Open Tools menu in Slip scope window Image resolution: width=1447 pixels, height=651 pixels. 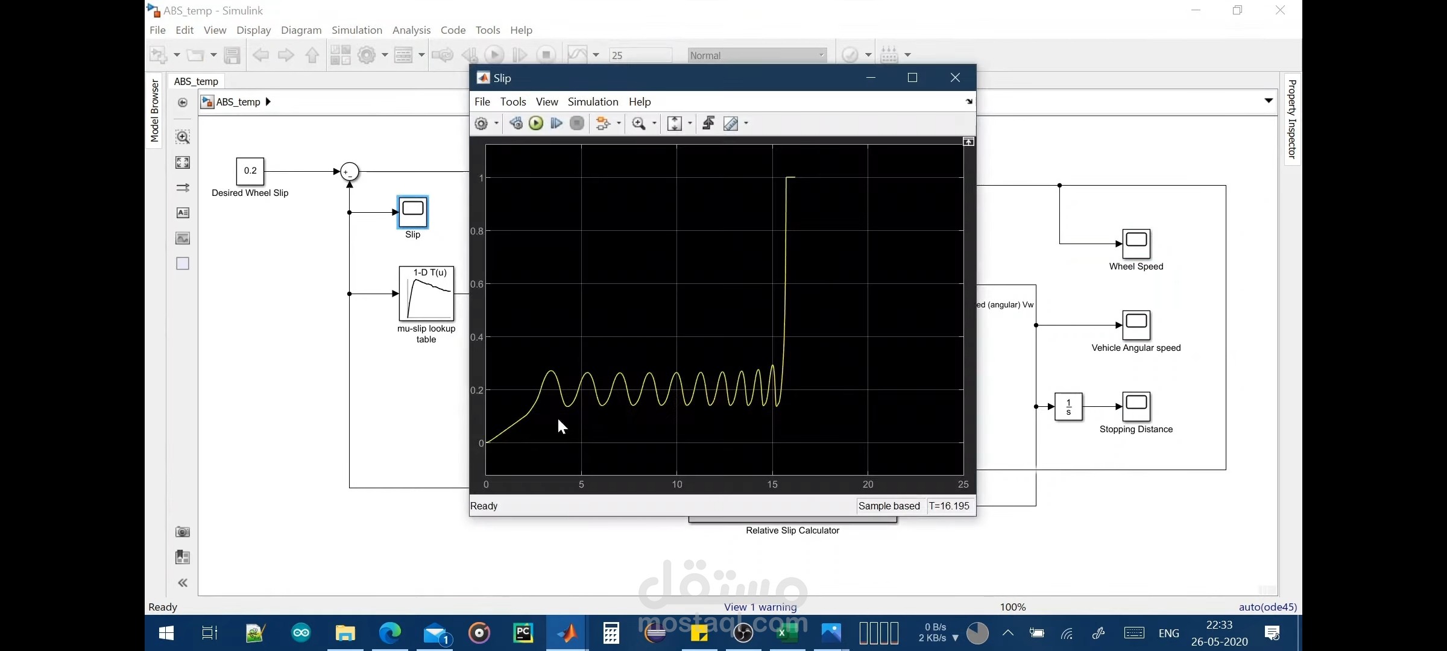pyautogui.click(x=513, y=102)
